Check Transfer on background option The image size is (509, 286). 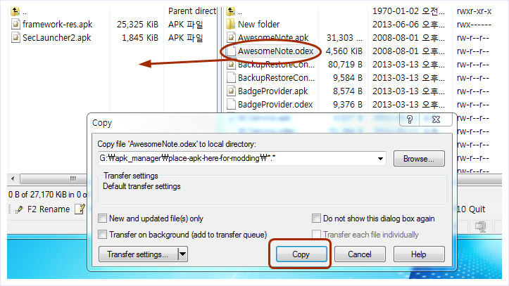click(x=103, y=235)
